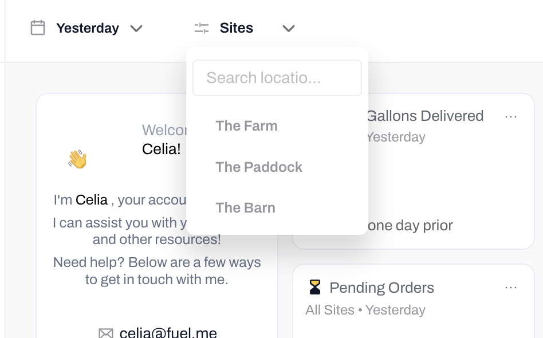The width and height of the screenshot is (543, 338).
Task: Click the calendar icon beside Yesterday
Action: click(38, 28)
